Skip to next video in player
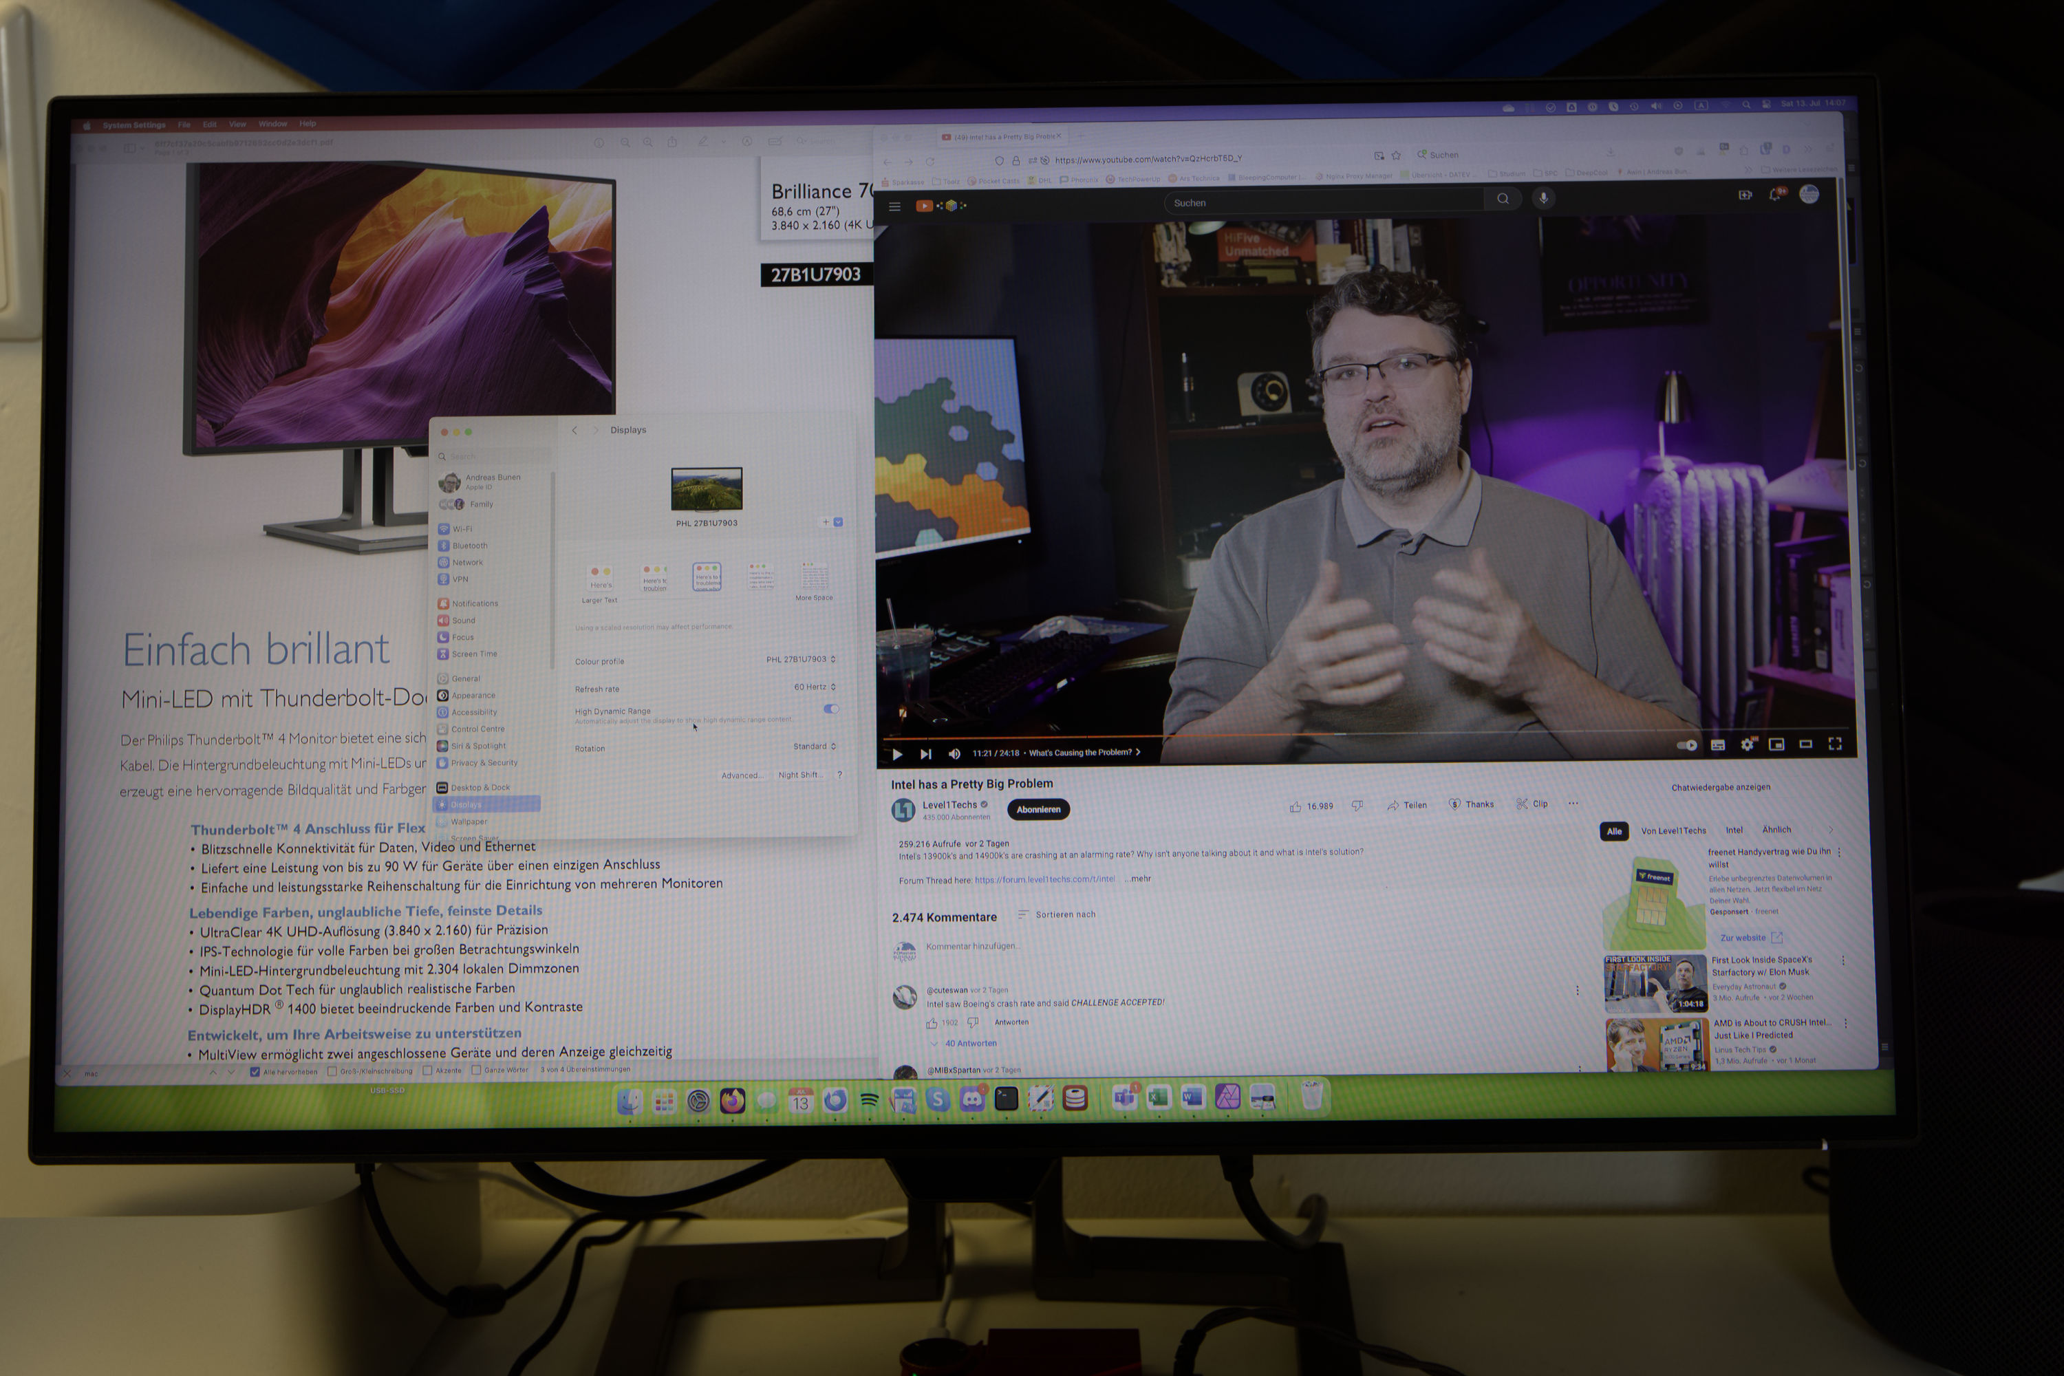This screenshot has width=2064, height=1376. [x=926, y=754]
